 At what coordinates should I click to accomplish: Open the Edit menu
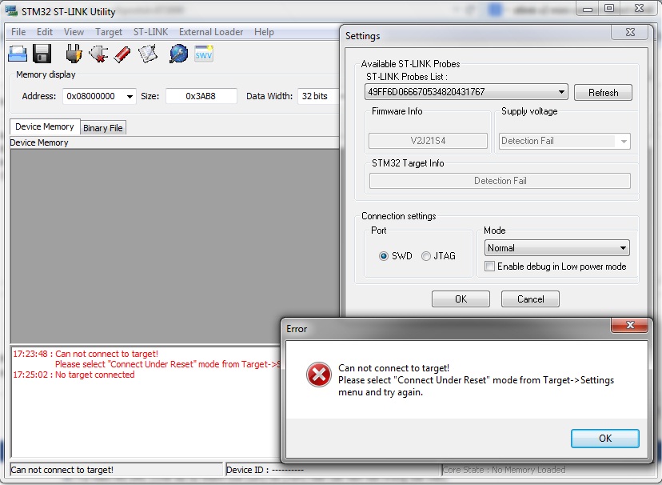pos(44,32)
